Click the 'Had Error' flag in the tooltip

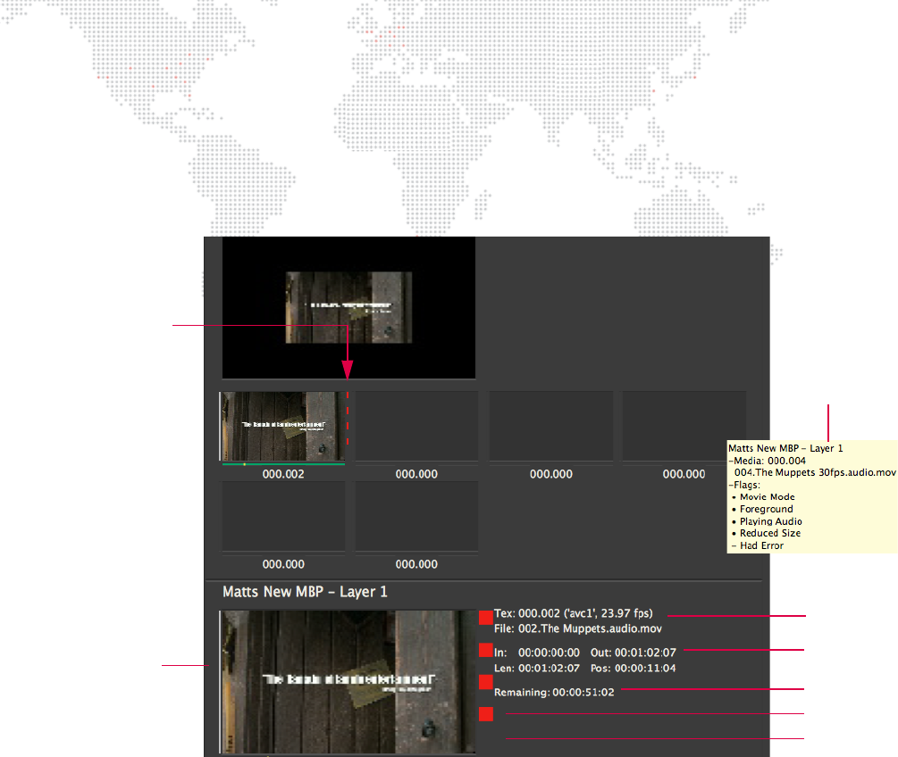click(761, 545)
